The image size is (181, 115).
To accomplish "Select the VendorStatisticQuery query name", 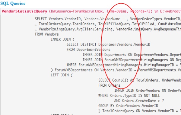I will 24,11.
